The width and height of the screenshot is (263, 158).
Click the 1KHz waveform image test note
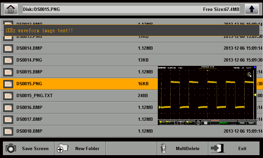[131, 30]
